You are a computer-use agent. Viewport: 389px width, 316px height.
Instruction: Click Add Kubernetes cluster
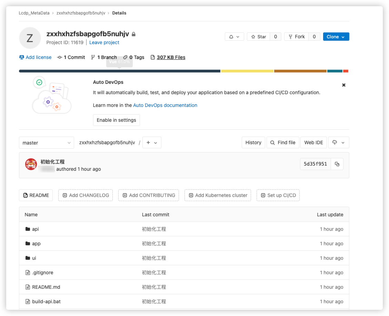(x=218, y=195)
